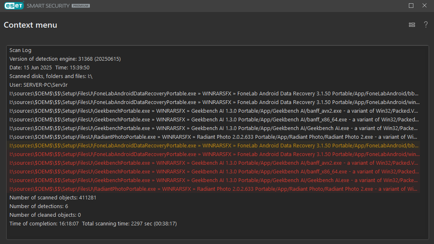
Task: Select white Geekbench banff_avx2.exe log row
Action: (213, 111)
